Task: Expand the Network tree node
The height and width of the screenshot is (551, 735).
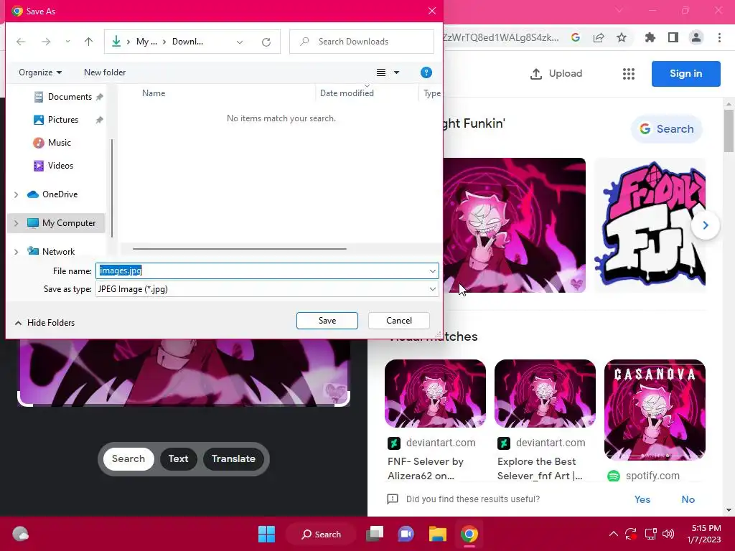Action: click(17, 252)
